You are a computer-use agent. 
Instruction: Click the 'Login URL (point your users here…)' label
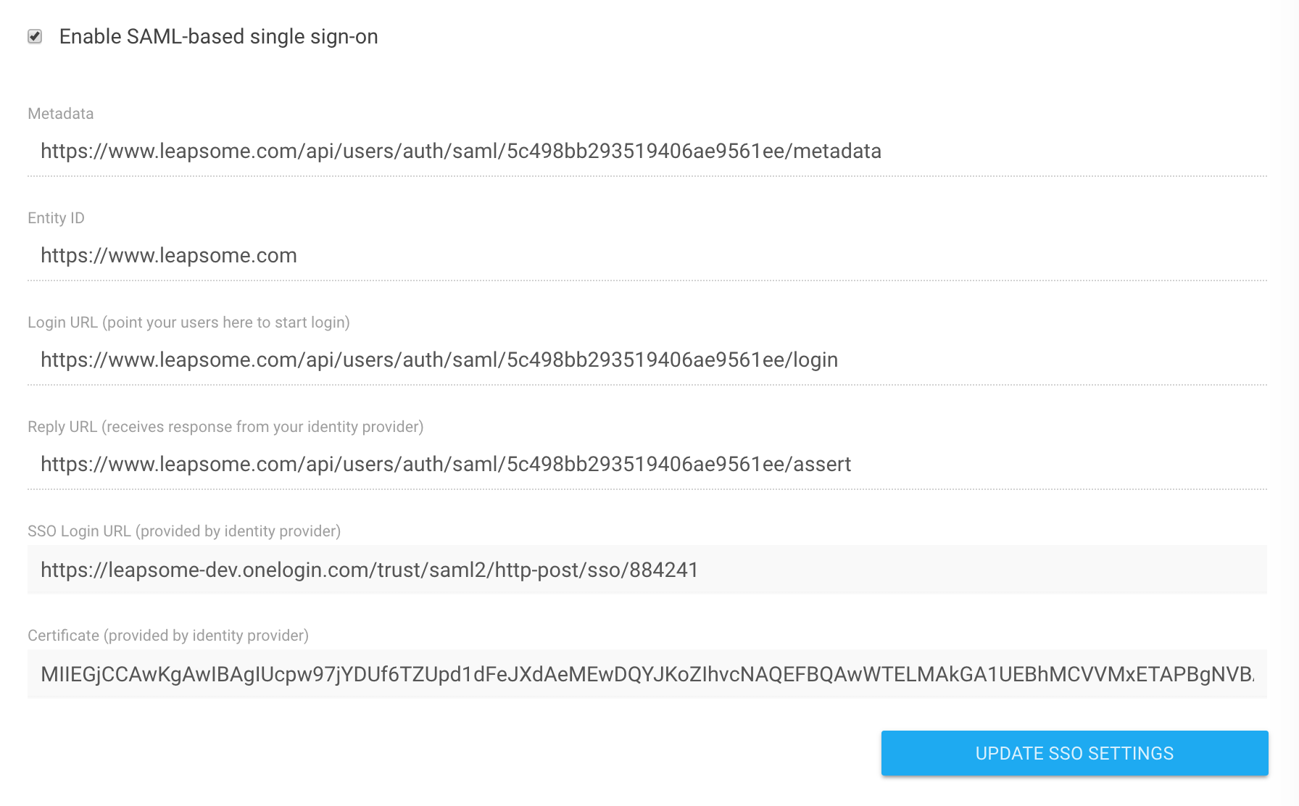pyautogui.click(x=188, y=323)
